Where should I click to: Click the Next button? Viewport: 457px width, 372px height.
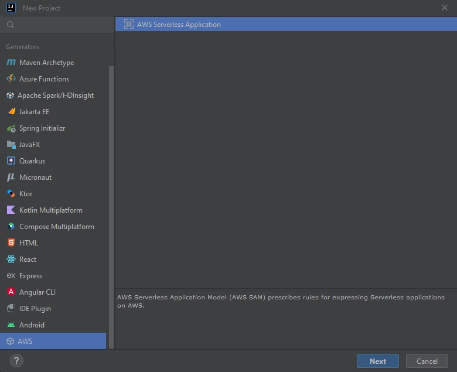[378, 361]
